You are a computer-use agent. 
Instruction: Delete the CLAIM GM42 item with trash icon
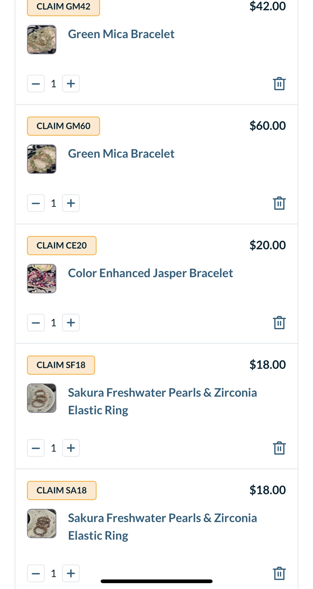click(x=279, y=84)
